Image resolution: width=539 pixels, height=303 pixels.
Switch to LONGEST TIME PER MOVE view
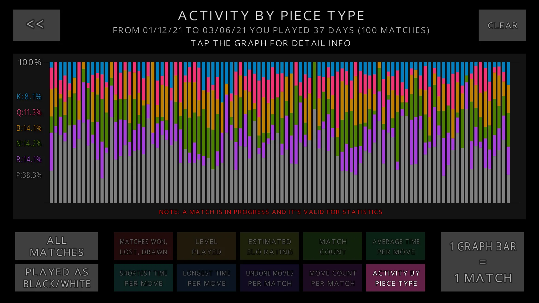[x=206, y=278]
